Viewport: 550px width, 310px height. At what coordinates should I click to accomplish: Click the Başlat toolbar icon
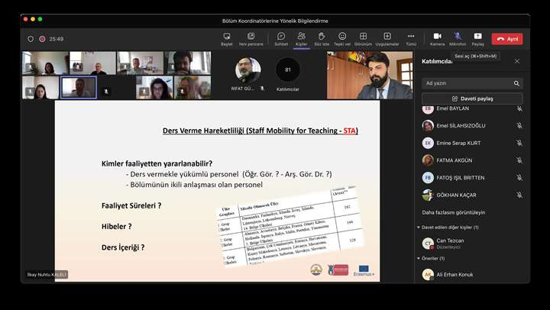(227, 38)
